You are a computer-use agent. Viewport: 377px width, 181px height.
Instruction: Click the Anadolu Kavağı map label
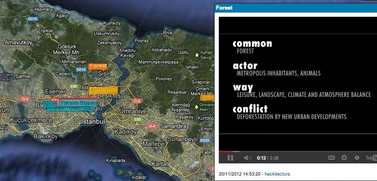point(127,53)
